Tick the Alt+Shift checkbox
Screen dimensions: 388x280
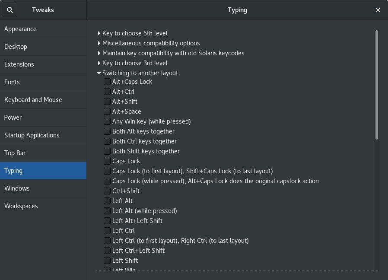(107, 102)
